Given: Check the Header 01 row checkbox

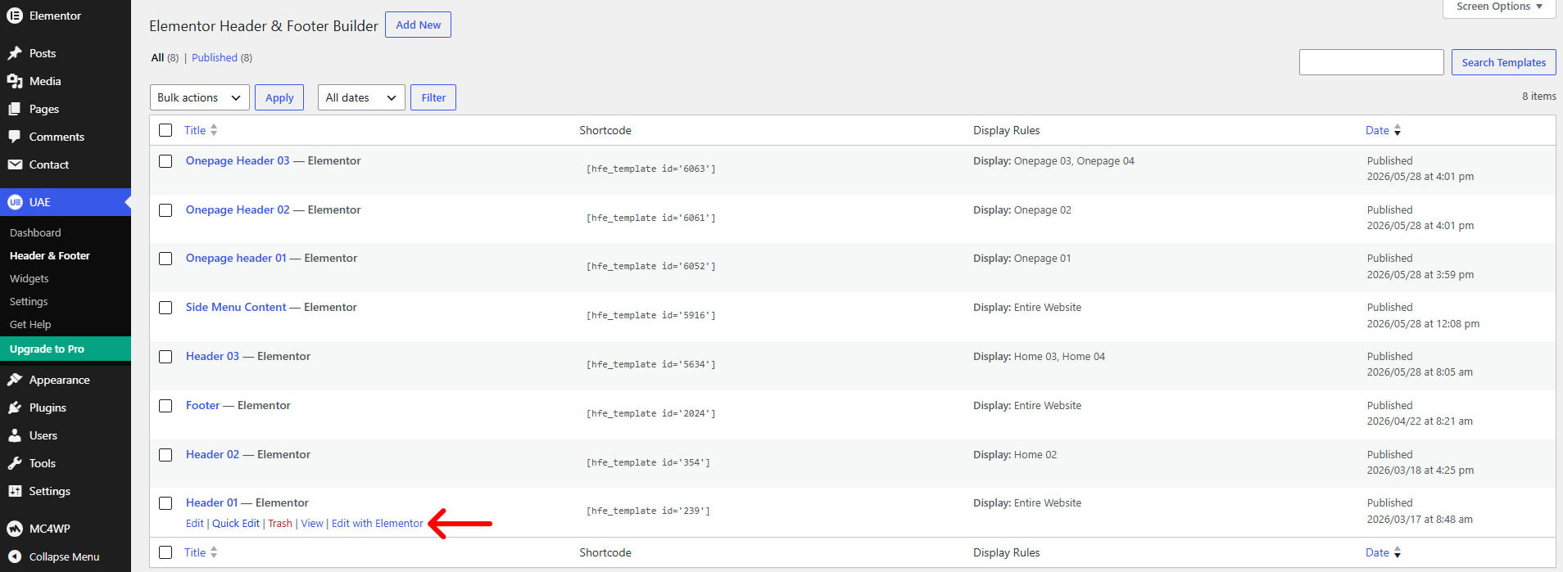Looking at the screenshot, I should (165, 503).
